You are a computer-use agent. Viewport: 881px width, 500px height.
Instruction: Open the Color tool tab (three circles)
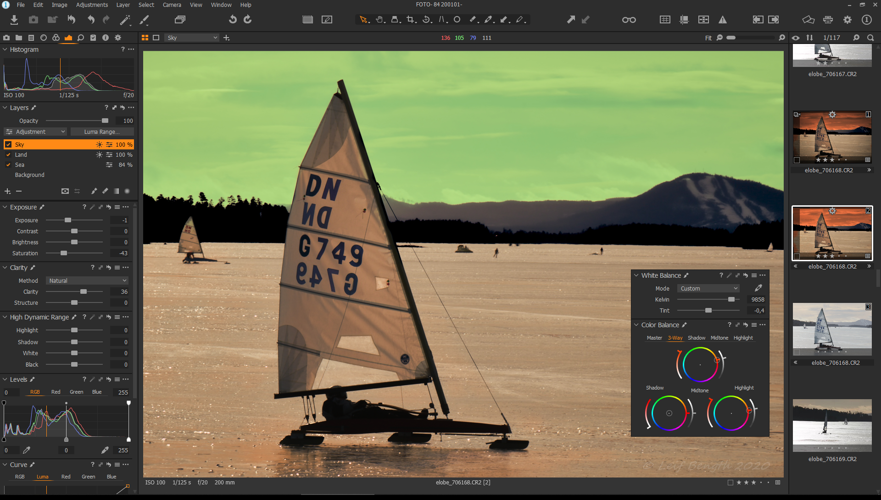click(56, 38)
